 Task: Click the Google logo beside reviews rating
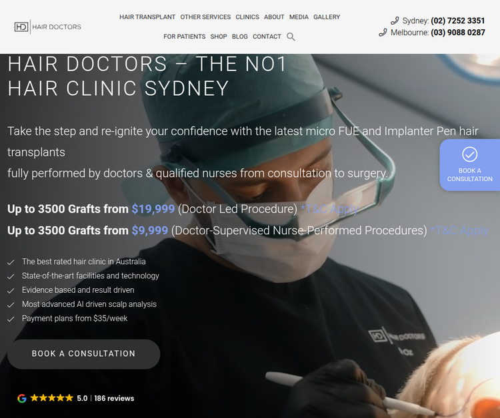pyautogui.click(x=22, y=398)
